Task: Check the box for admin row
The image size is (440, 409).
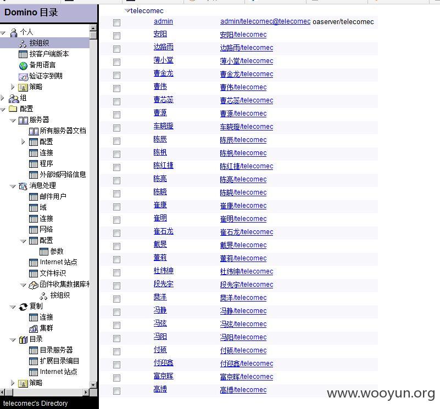Action: point(117,22)
